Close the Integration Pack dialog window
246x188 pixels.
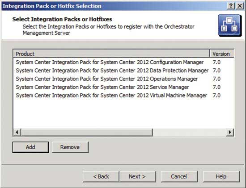pos(240,6)
